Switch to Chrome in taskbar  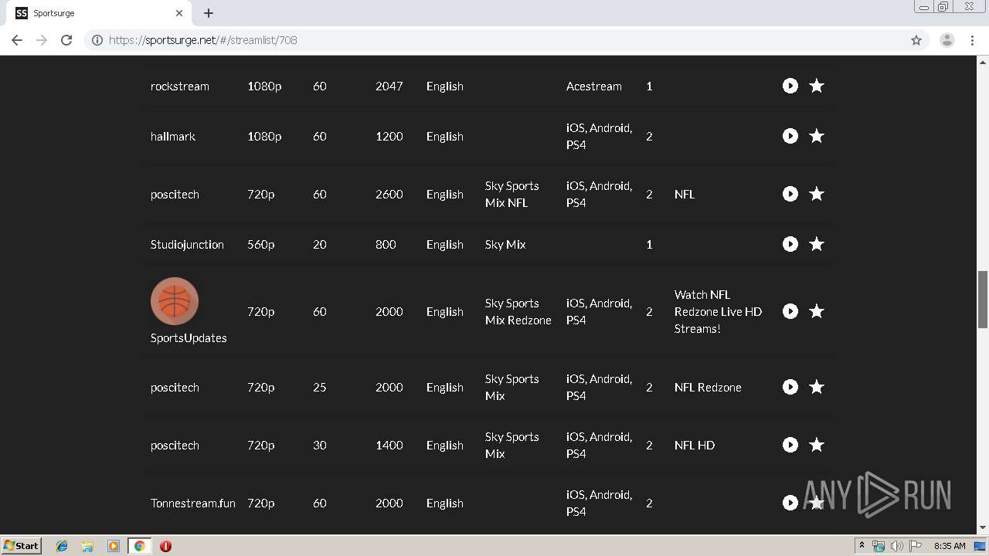point(139,546)
